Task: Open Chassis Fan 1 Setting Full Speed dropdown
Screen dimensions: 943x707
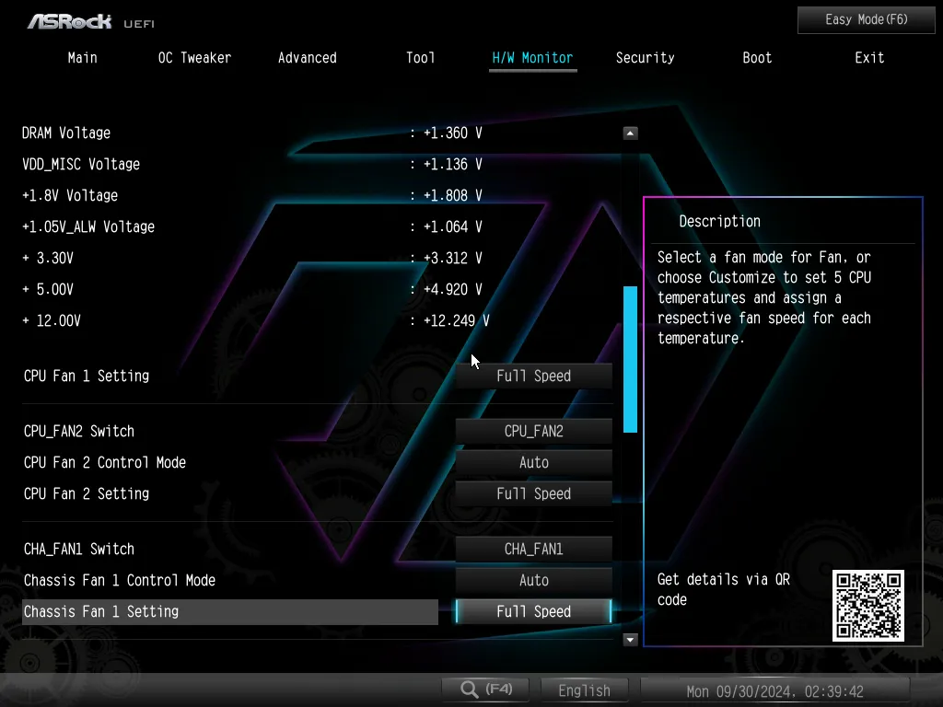Action: [x=533, y=611]
